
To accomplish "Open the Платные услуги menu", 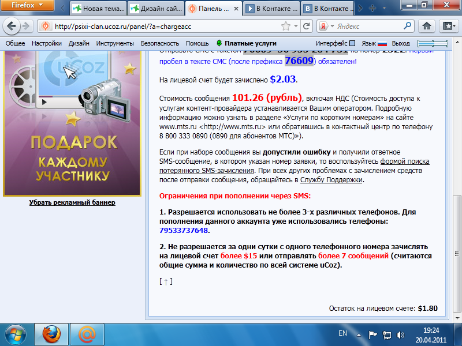I will [251, 44].
